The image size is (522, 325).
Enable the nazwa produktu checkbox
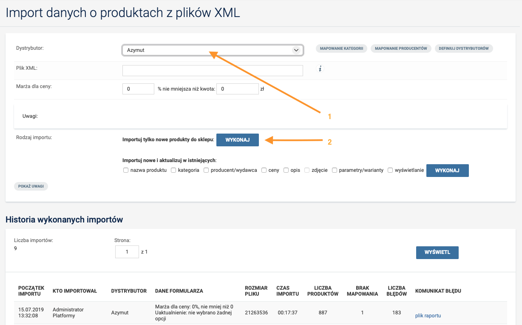126,170
